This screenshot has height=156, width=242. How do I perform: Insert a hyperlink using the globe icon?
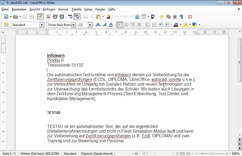click(137, 17)
